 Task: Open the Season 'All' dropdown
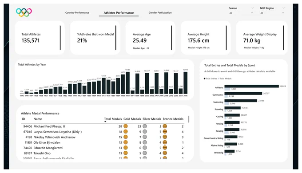pyautogui.click(x=252, y=13)
